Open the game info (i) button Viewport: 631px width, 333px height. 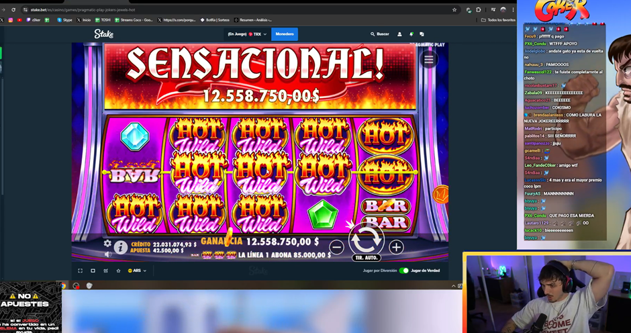(120, 247)
